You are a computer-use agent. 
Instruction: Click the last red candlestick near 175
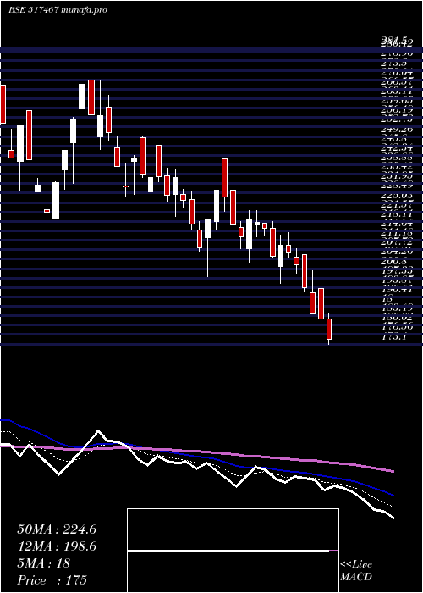(x=329, y=329)
